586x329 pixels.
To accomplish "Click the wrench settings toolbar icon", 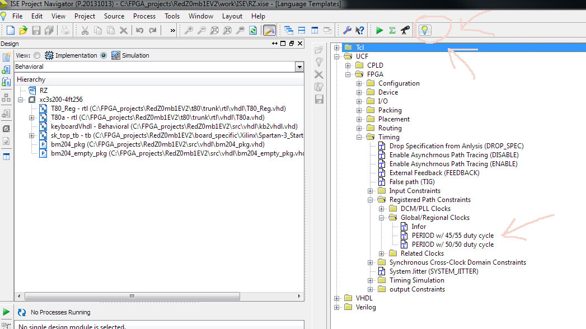I will (x=347, y=30).
